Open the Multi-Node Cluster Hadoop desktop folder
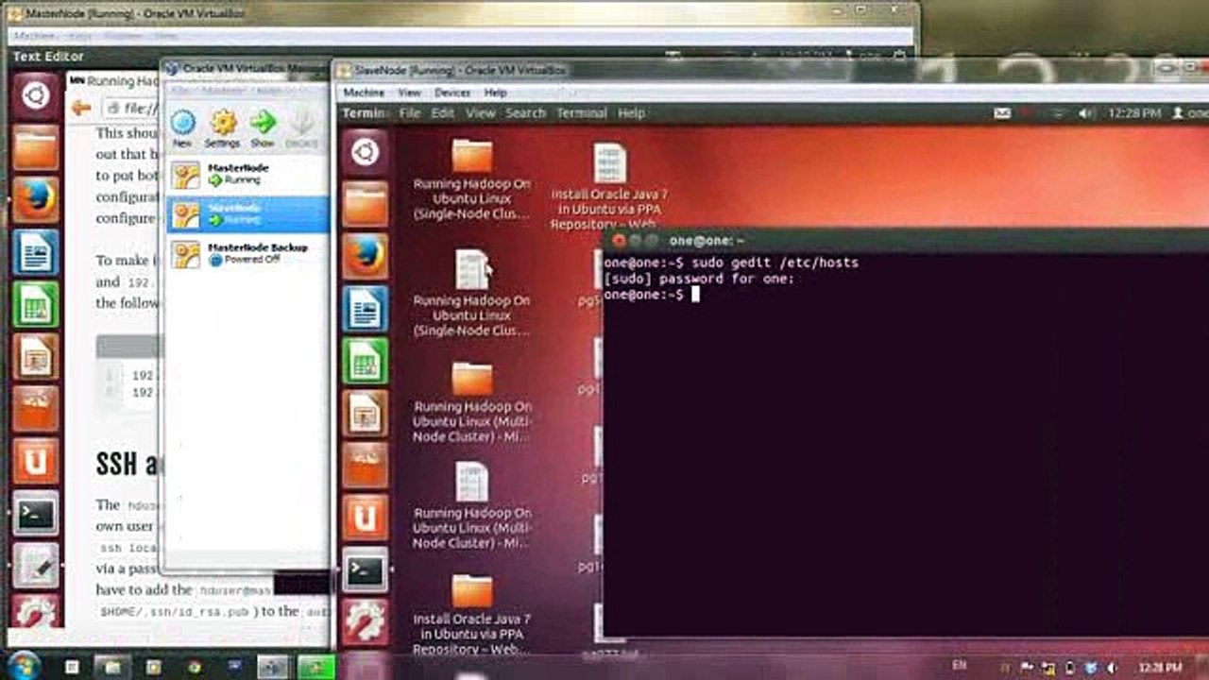This screenshot has width=1209, height=680. coord(472,401)
